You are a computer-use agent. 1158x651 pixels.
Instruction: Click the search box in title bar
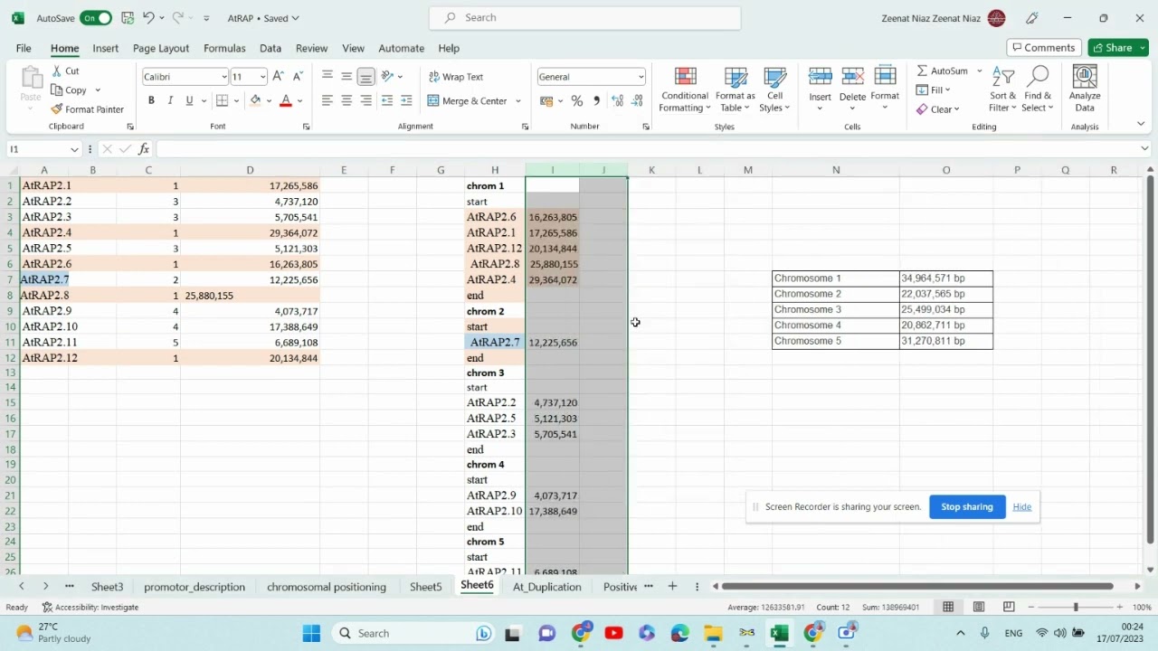(x=585, y=17)
